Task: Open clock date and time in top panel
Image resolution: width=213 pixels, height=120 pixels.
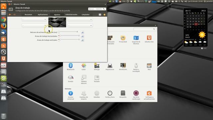Action: click(x=195, y=1)
